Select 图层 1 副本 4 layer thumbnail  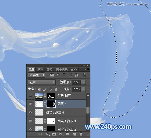coord(39,112)
